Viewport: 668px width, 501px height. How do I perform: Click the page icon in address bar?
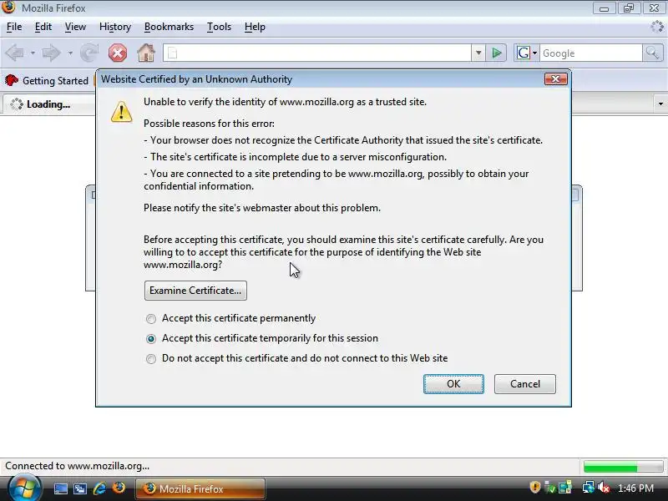tap(172, 53)
